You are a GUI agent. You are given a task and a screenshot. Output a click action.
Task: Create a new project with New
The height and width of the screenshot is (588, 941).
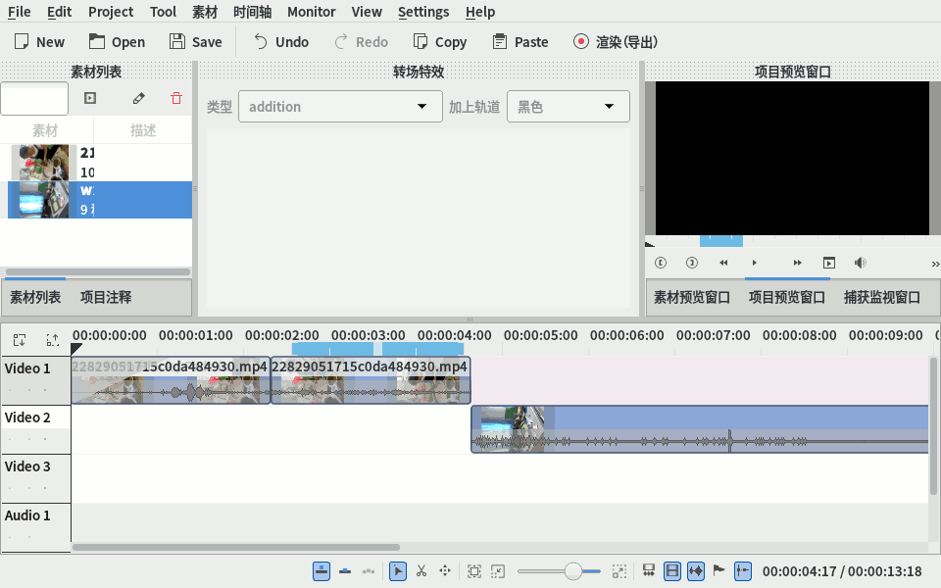click(39, 42)
